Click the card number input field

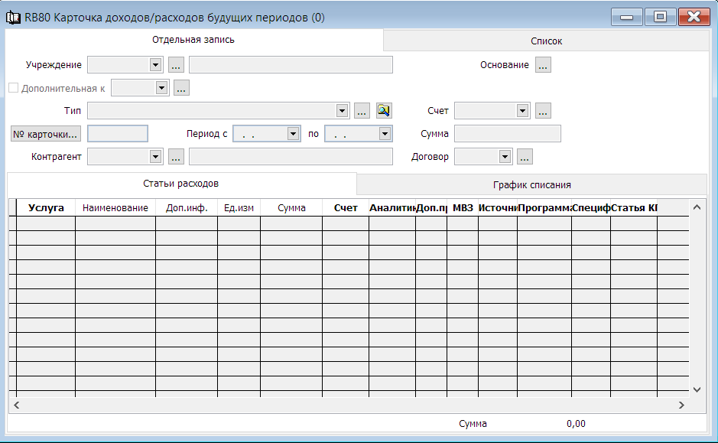(x=118, y=134)
